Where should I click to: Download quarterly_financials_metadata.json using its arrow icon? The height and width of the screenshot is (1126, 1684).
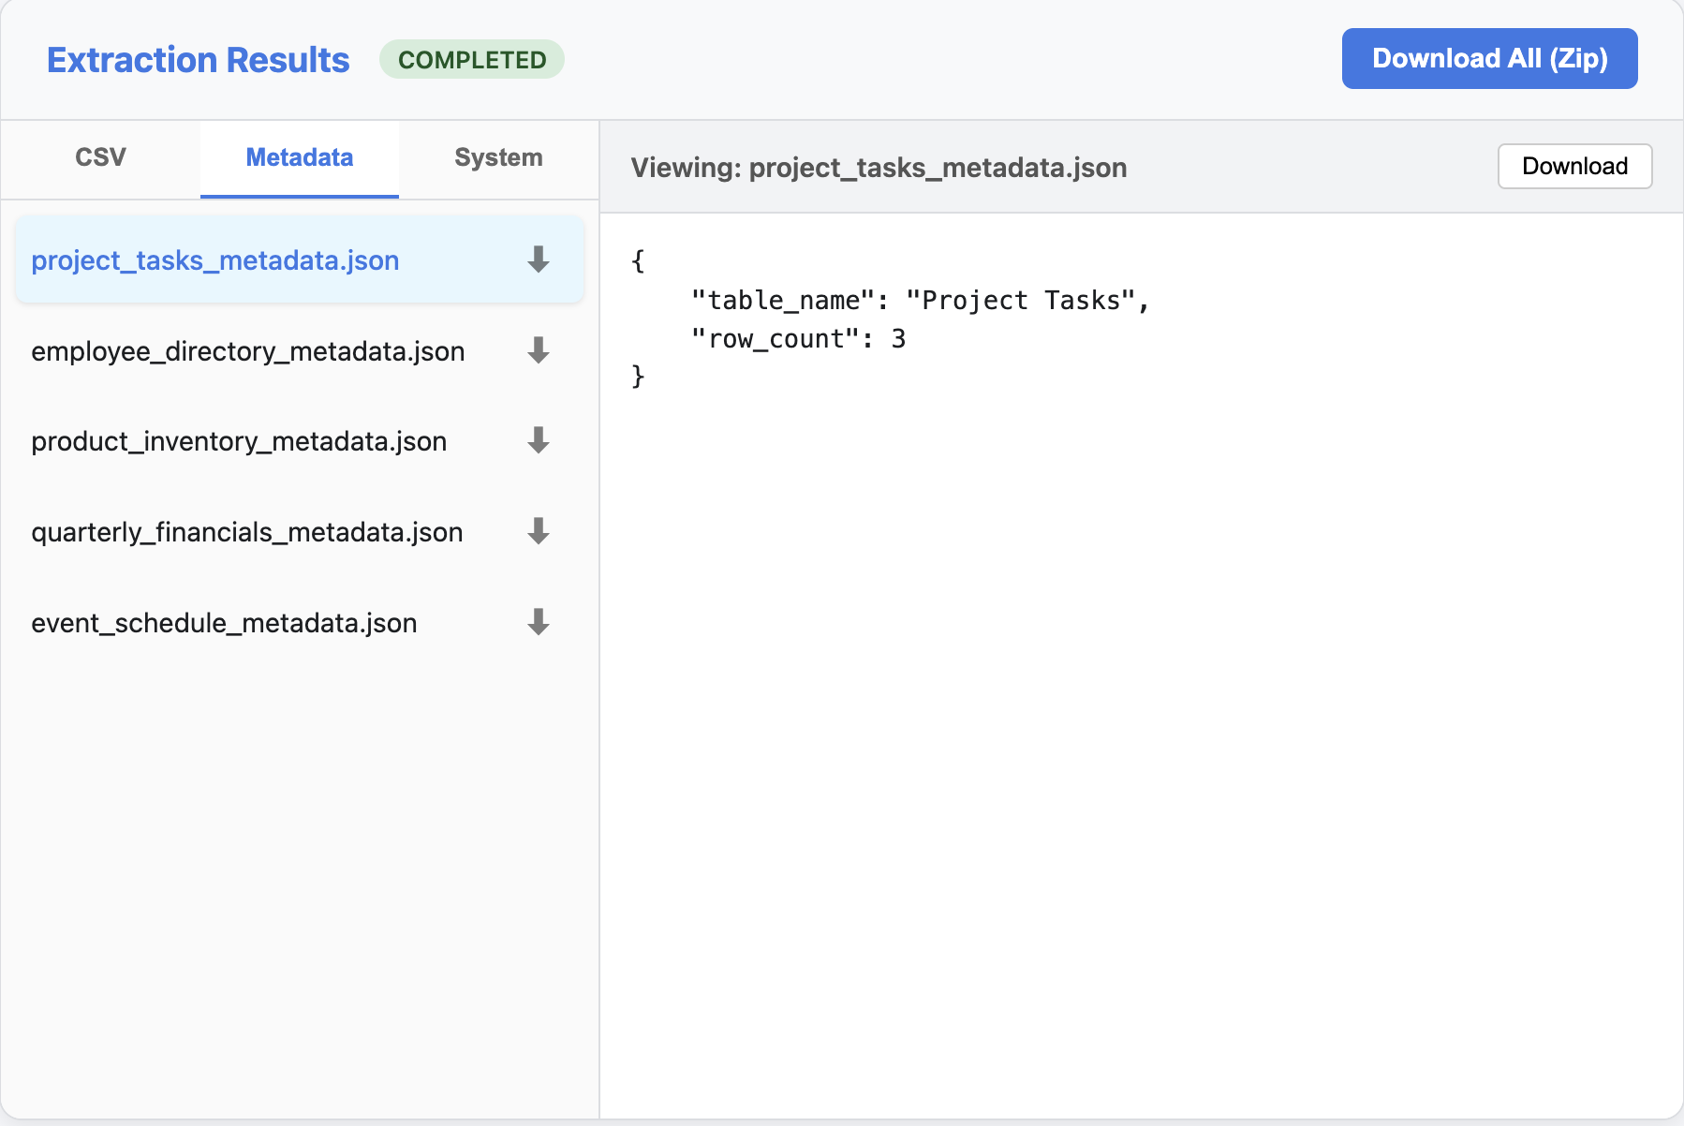538,531
